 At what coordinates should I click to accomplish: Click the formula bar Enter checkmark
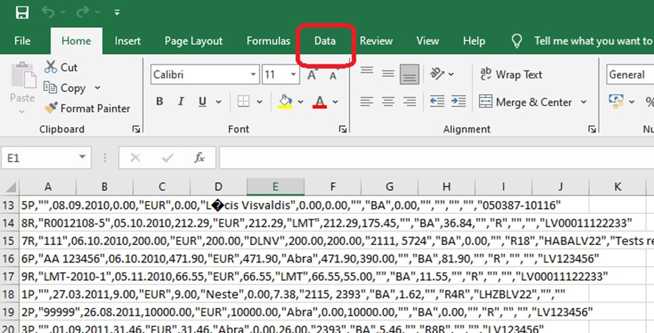168,158
